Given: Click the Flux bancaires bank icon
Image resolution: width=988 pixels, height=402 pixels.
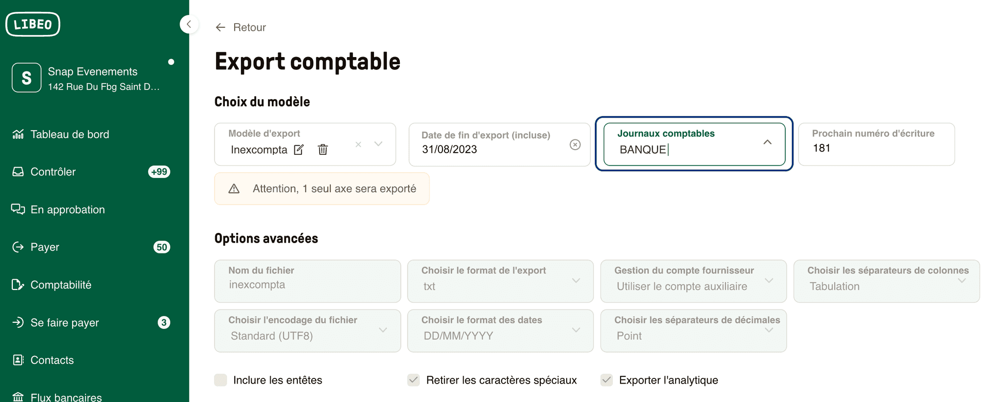Looking at the screenshot, I should tap(18, 396).
